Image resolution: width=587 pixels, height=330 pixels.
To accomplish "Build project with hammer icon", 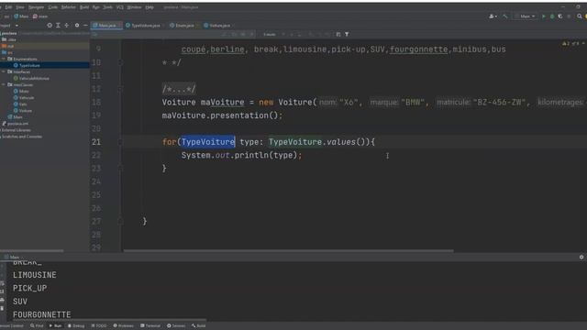I will pyautogui.click(x=505, y=16).
